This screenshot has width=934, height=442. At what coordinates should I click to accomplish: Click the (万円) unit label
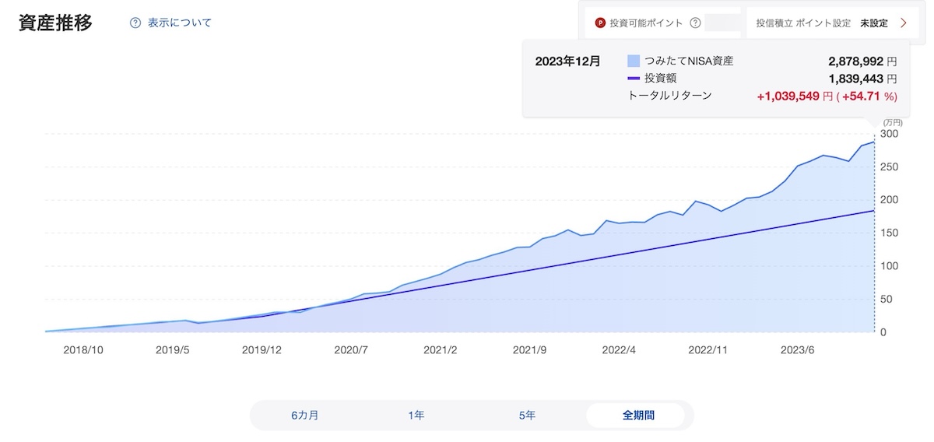tap(893, 123)
